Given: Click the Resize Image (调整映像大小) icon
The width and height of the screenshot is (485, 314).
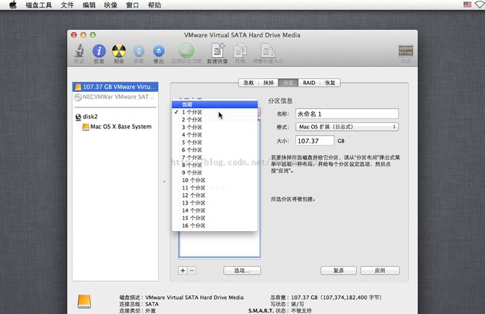Looking at the screenshot, I should click(x=268, y=51).
